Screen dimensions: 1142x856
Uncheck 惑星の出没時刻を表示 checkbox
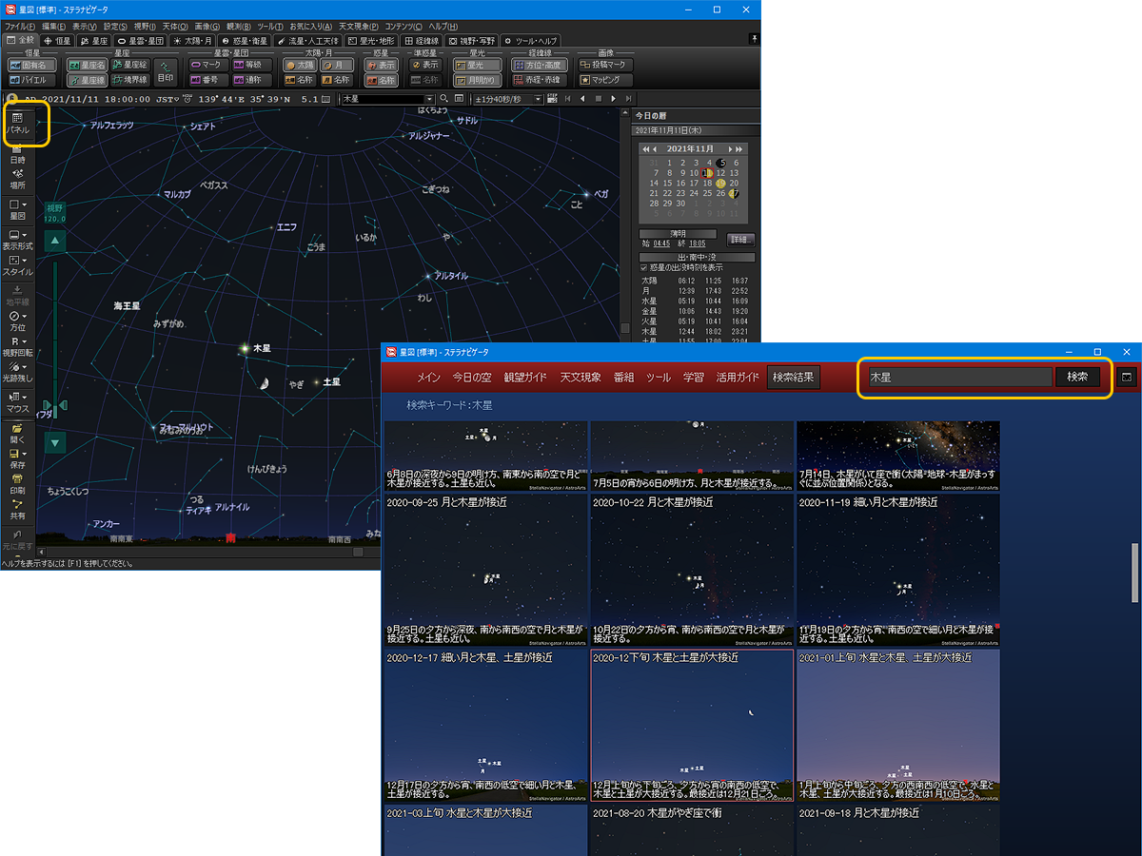pos(644,268)
